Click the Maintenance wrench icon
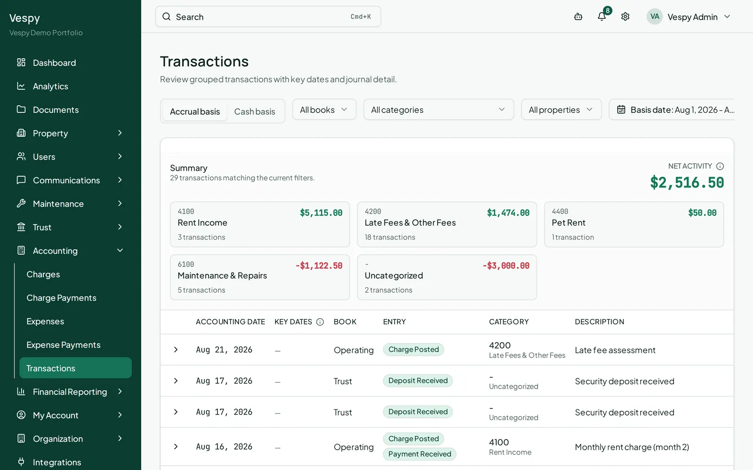This screenshot has width=753, height=470. click(x=21, y=204)
